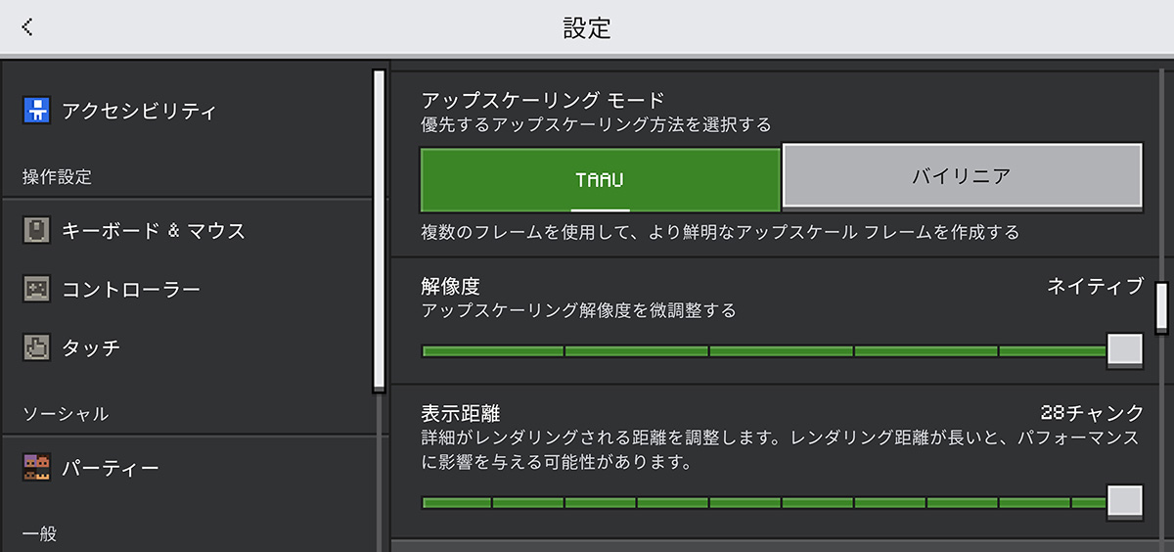Open コントローラー settings section
The height and width of the screenshot is (552, 1174).
[x=186, y=290]
